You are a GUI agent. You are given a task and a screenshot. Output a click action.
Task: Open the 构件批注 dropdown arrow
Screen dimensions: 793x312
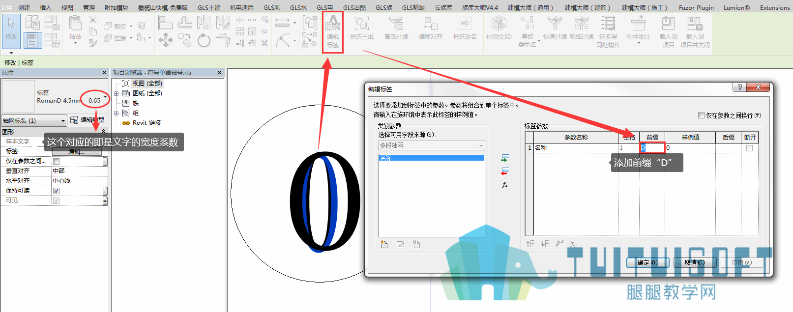pyautogui.click(x=639, y=43)
